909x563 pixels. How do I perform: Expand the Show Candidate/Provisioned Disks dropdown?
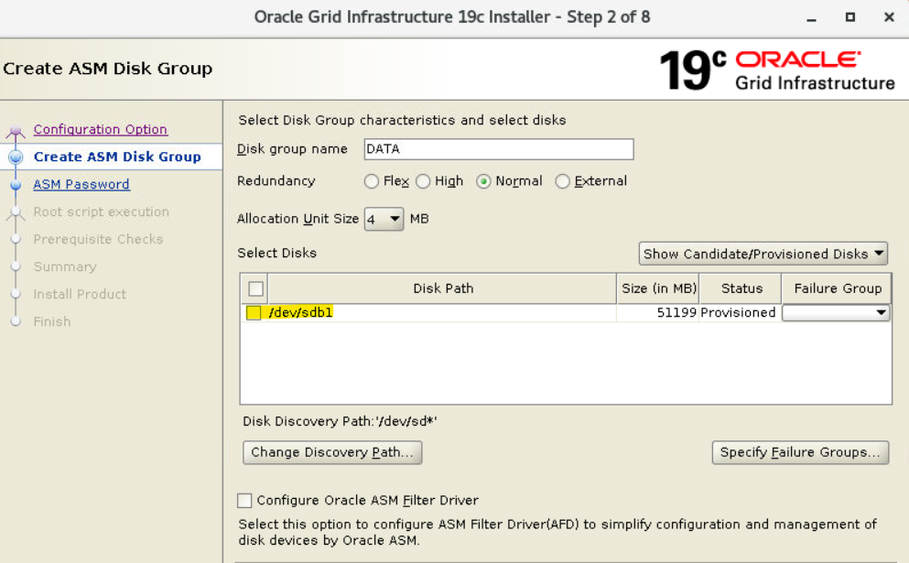pyautogui.click(x=763, y=254)
